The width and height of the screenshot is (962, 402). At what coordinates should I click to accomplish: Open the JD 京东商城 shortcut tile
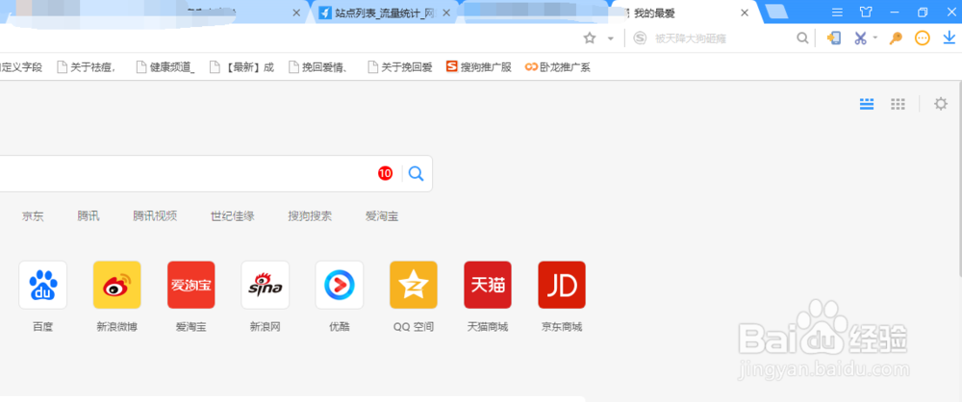(562, 285)
